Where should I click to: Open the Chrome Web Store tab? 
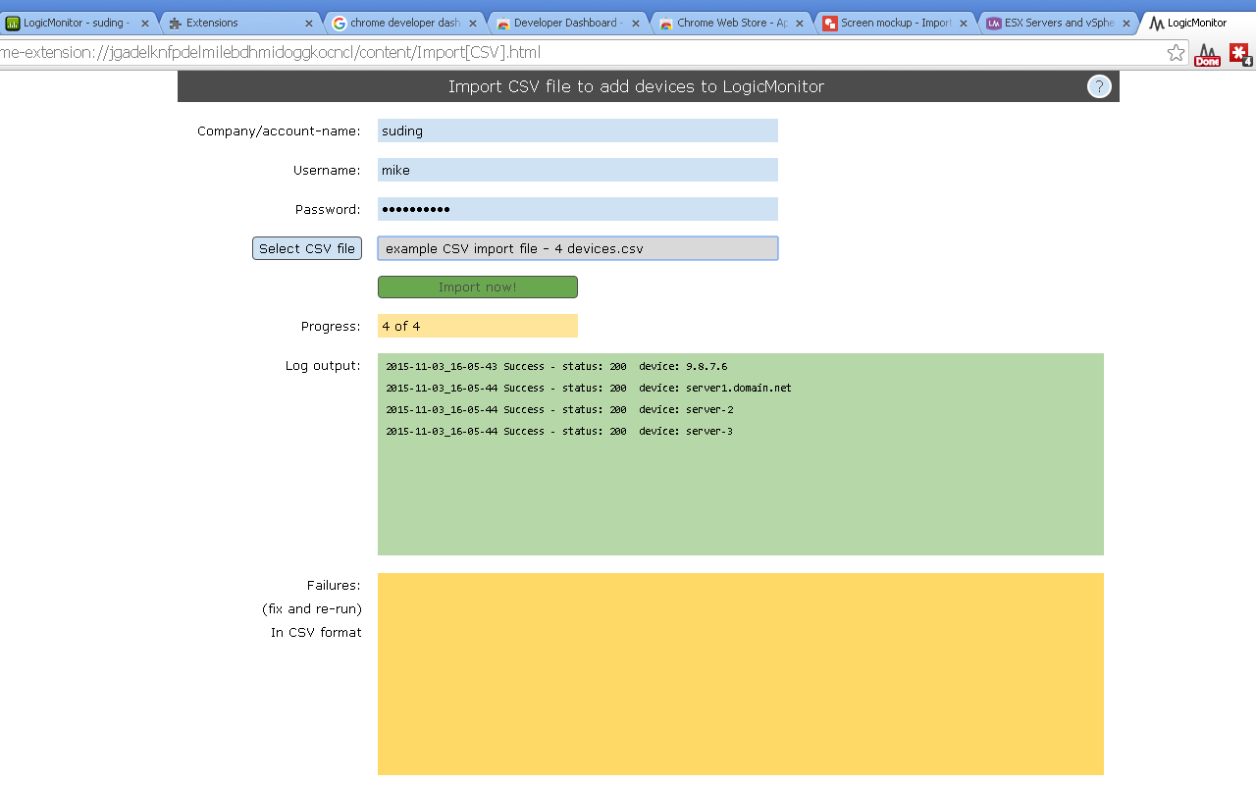coord(726,22)
